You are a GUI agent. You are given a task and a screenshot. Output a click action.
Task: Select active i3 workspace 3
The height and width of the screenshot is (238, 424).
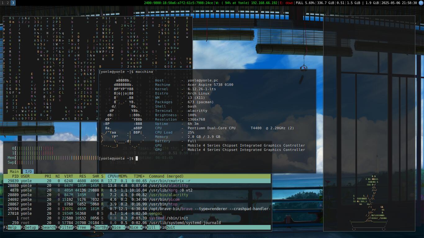point(13,3)
